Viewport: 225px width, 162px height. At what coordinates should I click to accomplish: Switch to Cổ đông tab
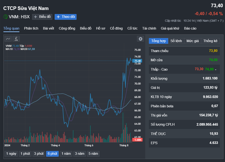coord(116,28)
